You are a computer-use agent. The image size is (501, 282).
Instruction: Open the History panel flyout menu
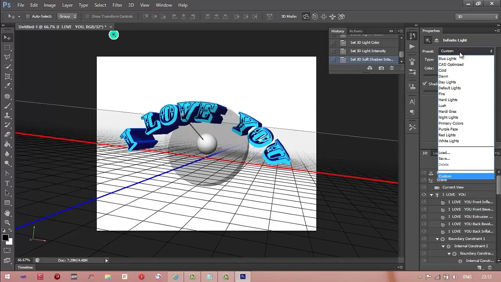tap(400, 31)
